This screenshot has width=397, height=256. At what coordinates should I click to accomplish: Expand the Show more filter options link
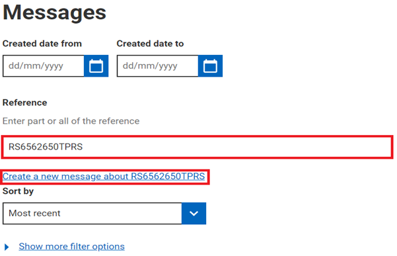71,247
